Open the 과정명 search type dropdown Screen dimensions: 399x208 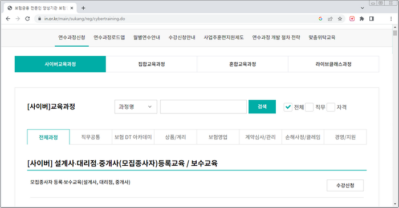[136, 107]
